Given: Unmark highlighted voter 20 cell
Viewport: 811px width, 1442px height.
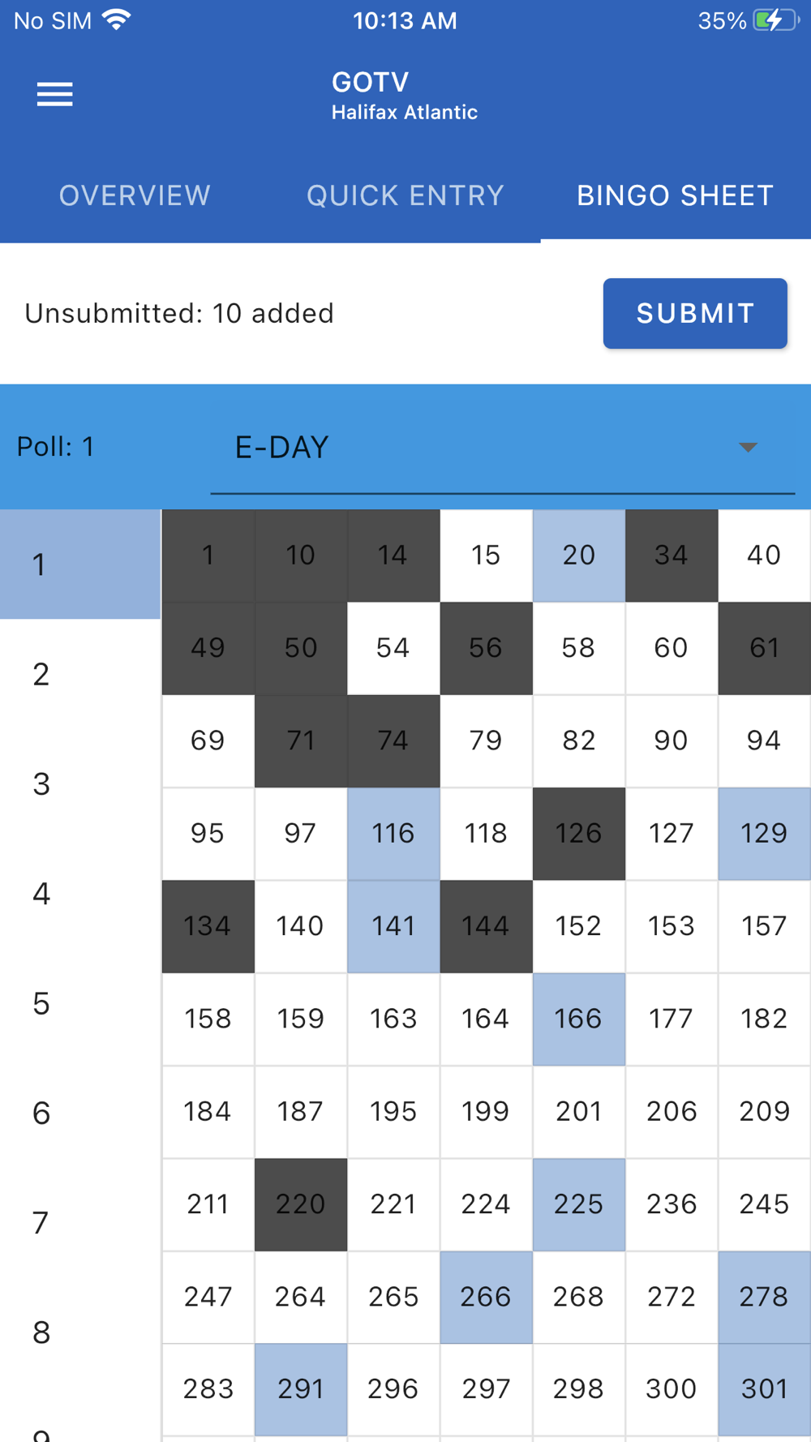Looking at the screenshot, I should pyautogui.click(x=578, y=556).
